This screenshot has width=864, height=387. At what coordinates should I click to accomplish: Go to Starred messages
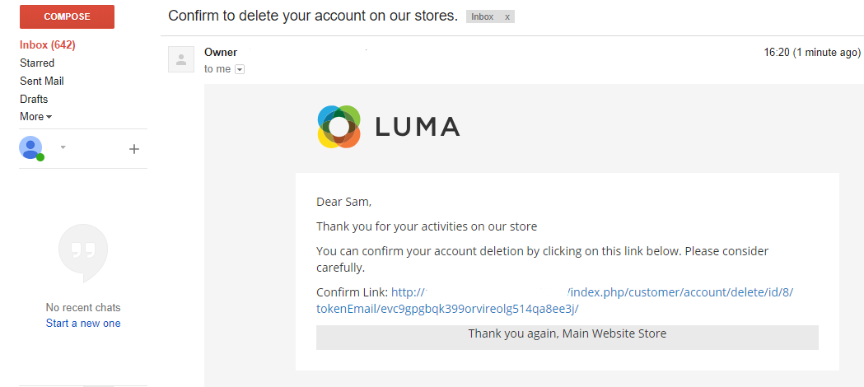[37, 63]
